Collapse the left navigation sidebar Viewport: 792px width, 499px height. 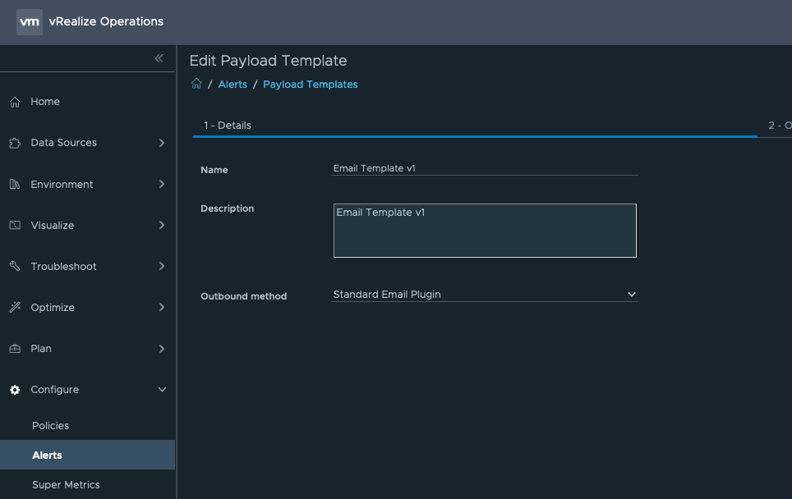[159, 58]
